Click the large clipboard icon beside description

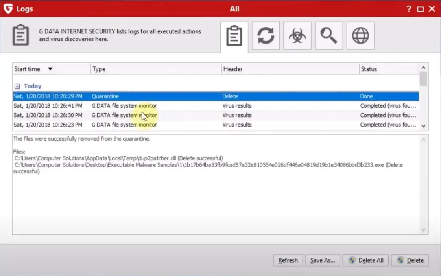pos(20,35)
